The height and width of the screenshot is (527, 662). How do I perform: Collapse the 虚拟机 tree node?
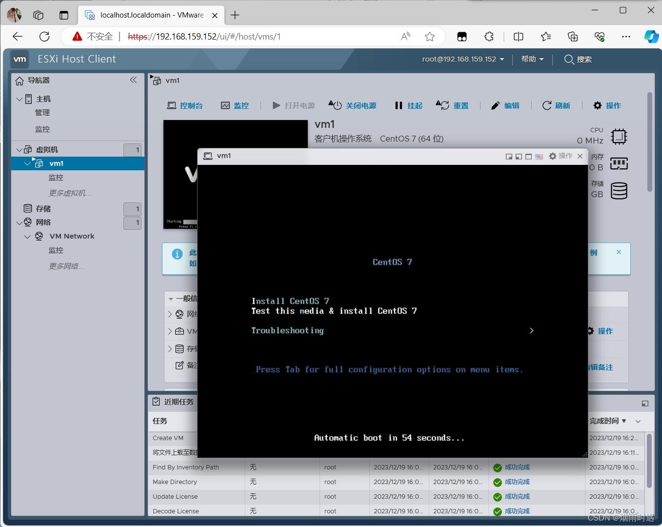tap(20, 150)
